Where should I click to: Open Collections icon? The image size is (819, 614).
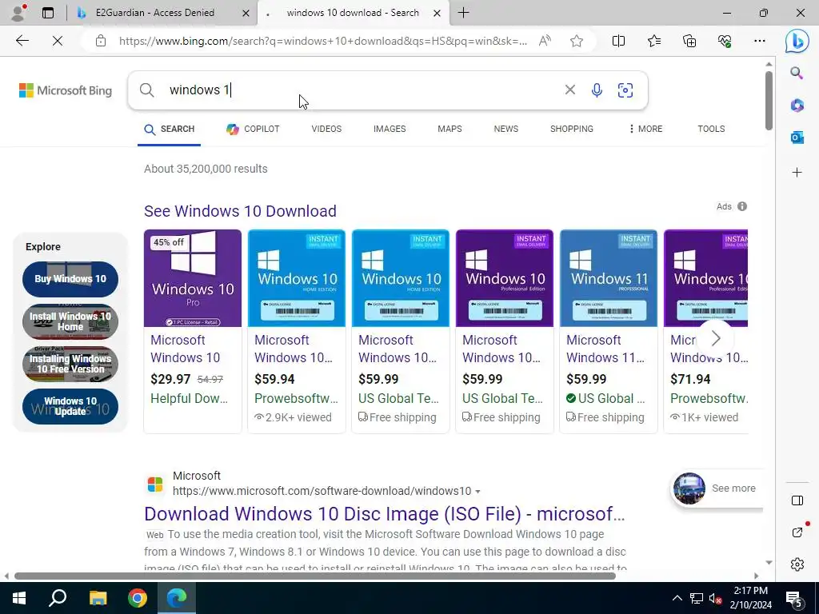(x=689, y=41)
